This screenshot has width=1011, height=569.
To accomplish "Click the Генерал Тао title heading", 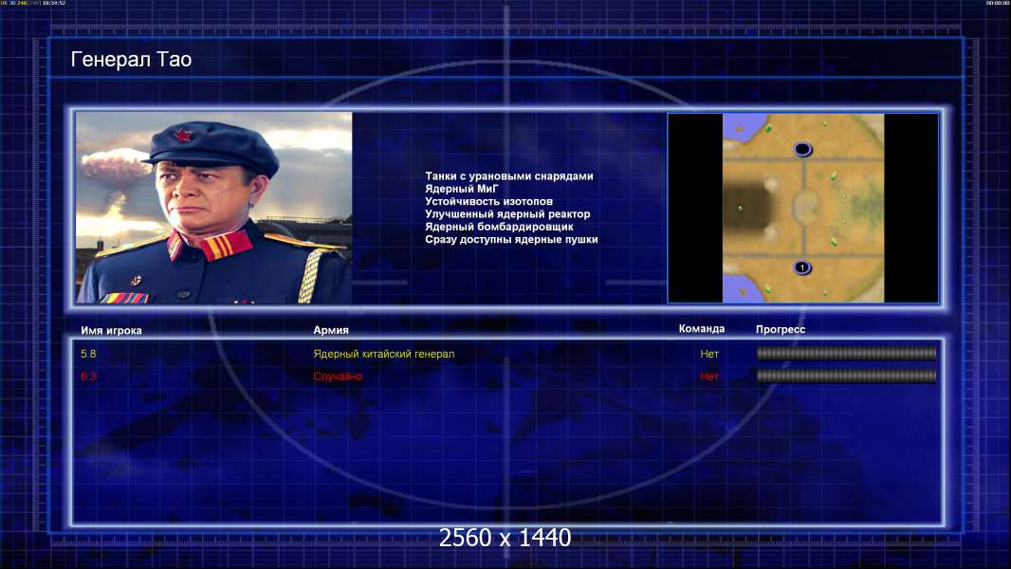I will pos(131,60).
